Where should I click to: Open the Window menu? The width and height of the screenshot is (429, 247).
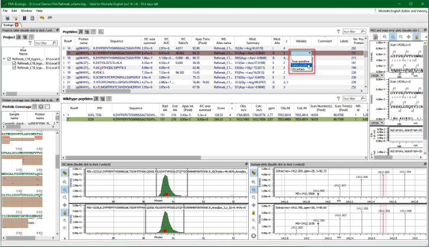pos(26,11)
